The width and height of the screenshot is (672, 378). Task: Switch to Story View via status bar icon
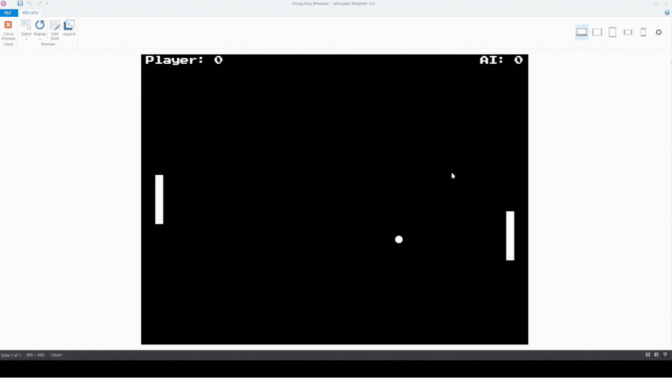pyautogui.click(x=648, y=354)
